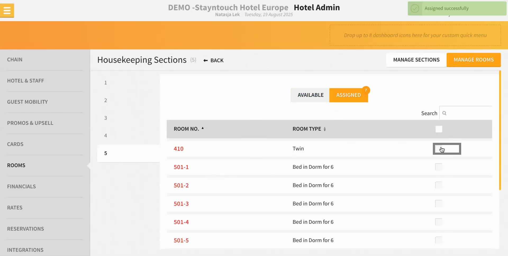Click the back arrow icon

(x=205, y=61)
